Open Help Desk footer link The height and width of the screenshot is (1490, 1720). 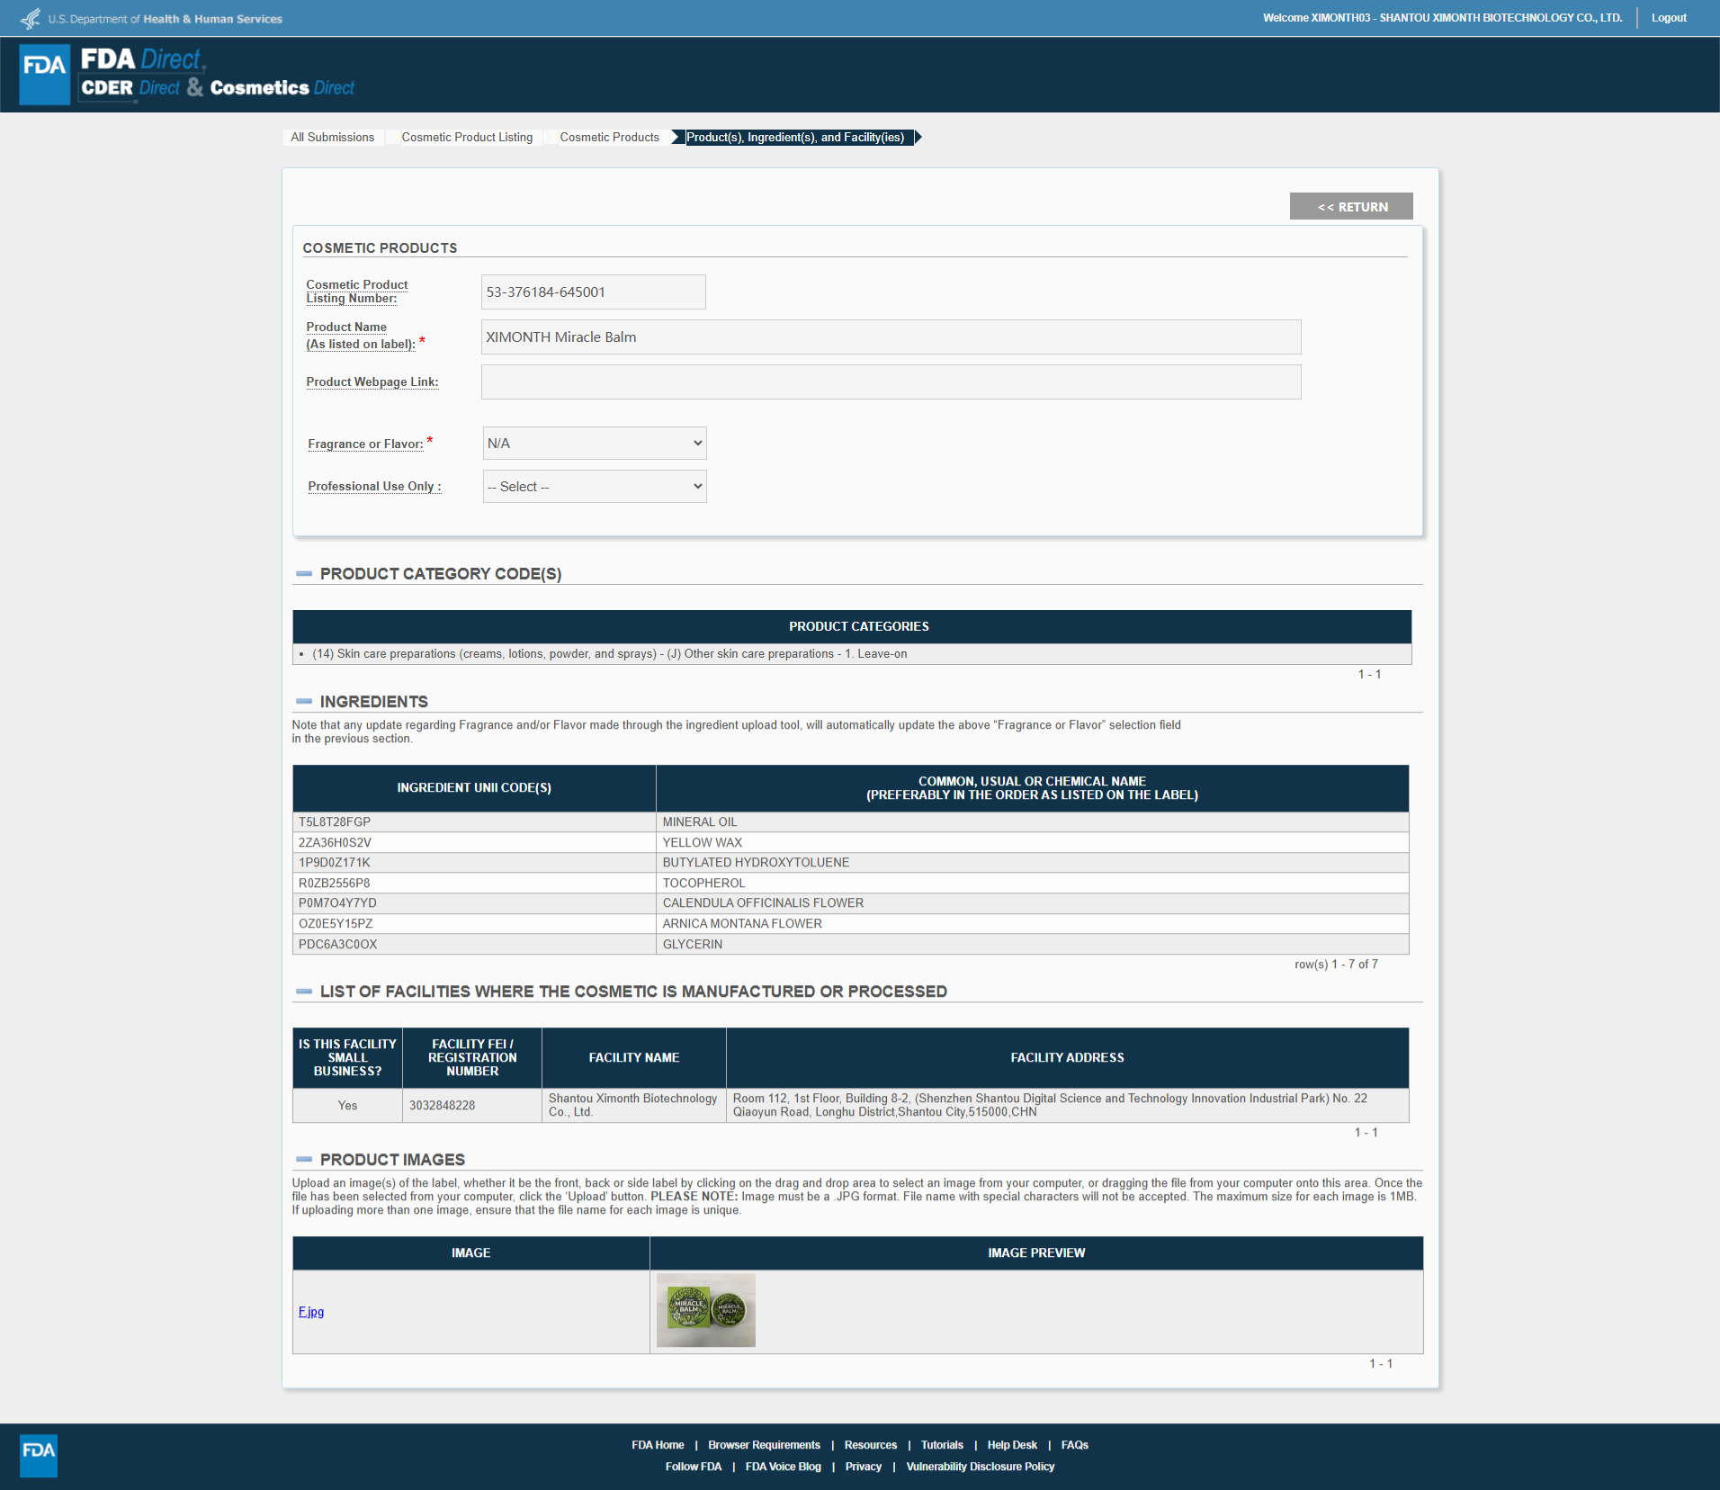point(1012,1445)
